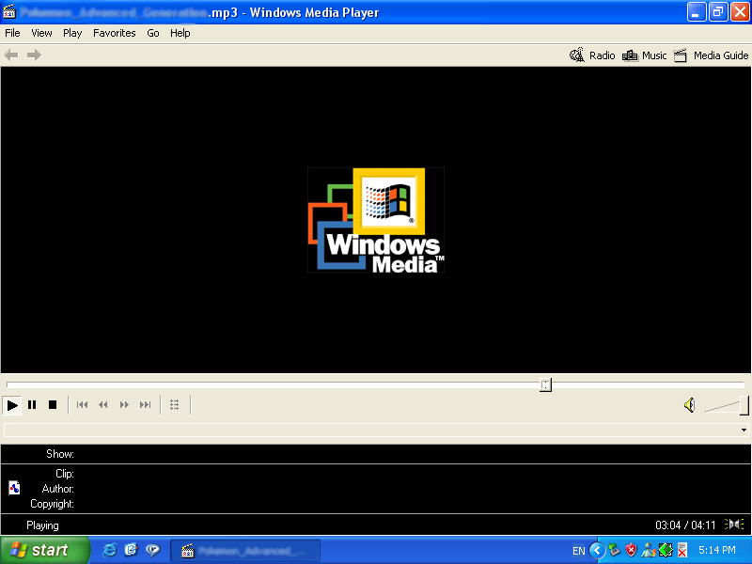The width and height of the screenshot is (752, 564).
Task: Click the clip info icon beside Author
Action: tap(14, 487)
